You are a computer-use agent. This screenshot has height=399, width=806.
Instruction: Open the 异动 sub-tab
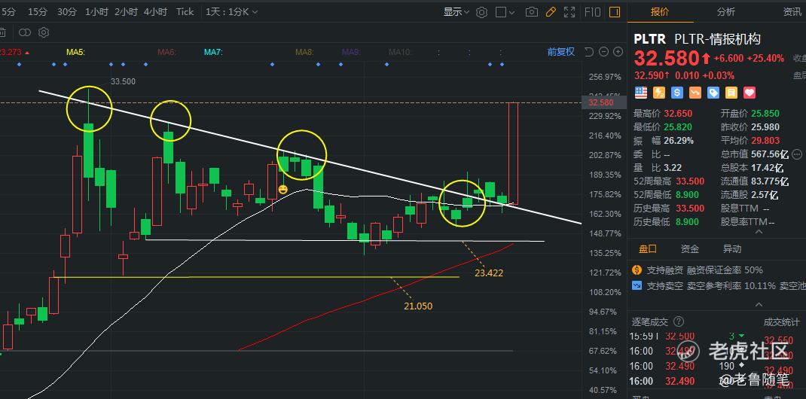[732, 249]
